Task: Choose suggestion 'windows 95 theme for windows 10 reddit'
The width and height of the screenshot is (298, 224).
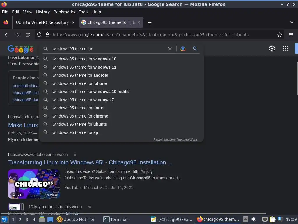Action: click(121, 92)
